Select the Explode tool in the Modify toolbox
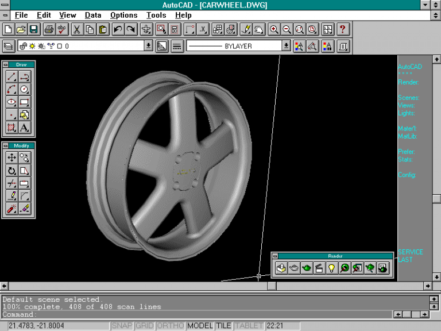Viewport: 441px width, 331px height. pos(12,209)
